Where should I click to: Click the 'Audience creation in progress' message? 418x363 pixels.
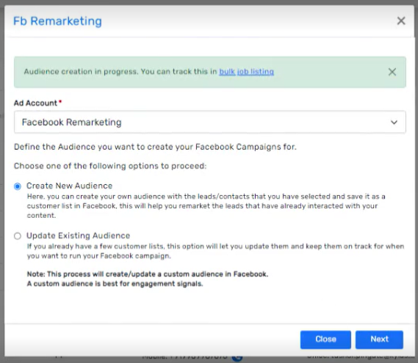click(x=148, y=72)
